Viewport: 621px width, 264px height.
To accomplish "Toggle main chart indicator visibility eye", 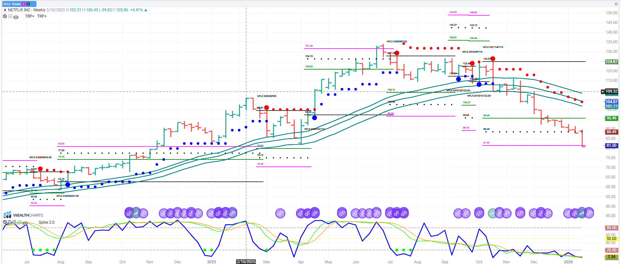I will 16,17.
